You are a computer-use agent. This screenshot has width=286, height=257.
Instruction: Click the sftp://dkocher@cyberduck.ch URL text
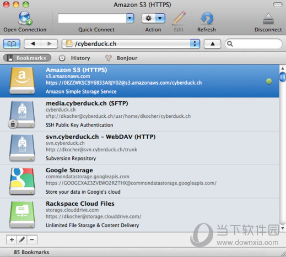tap(118, 116)
